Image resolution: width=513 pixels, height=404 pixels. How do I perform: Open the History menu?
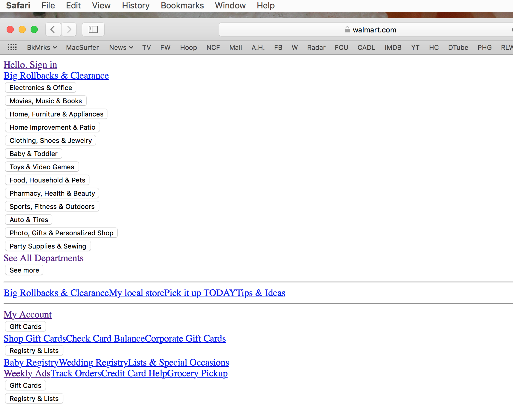(136, 5)
